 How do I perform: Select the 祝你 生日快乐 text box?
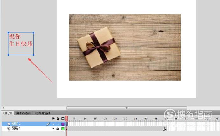point(21,44)
